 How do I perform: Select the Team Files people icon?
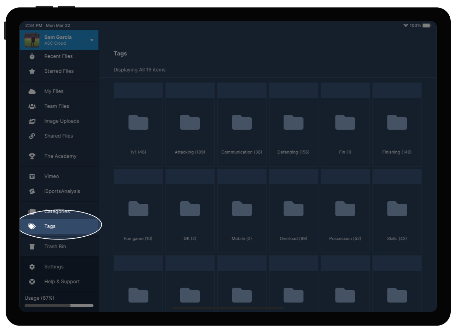(x=32, y=106)
